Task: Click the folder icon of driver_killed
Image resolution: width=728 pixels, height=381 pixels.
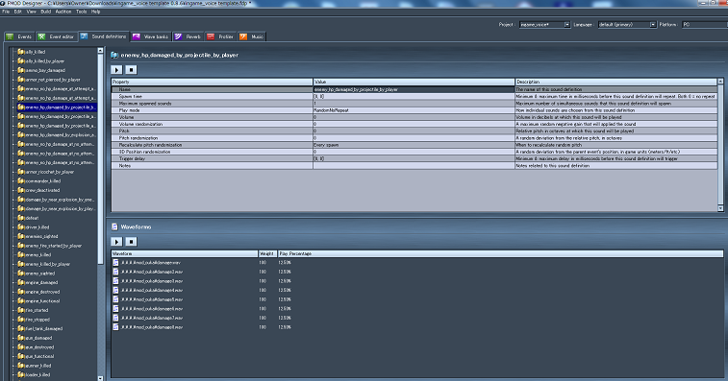Action: (20, 226)
